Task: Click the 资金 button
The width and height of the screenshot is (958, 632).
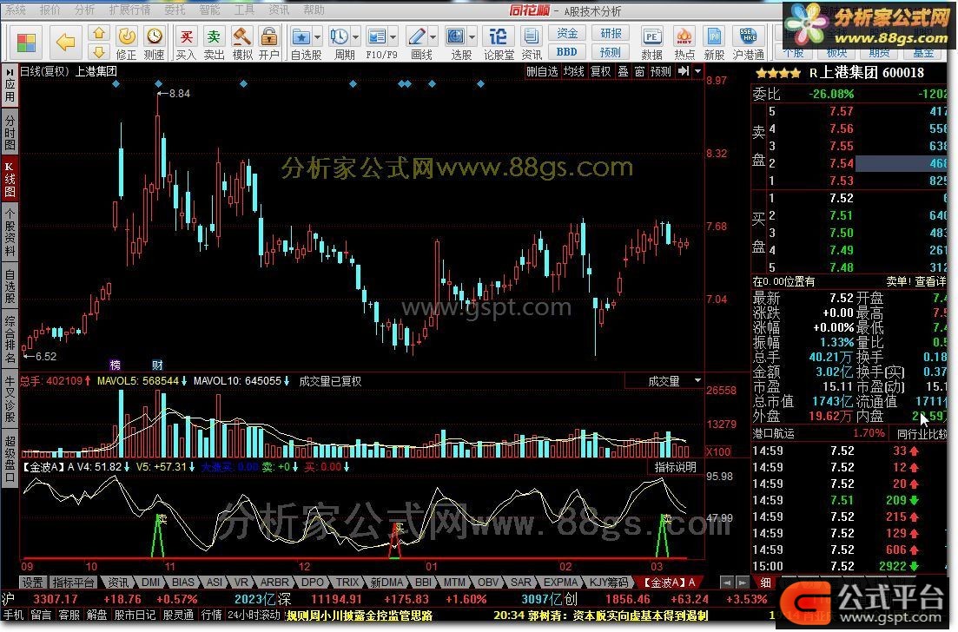Action: [x=567, y=33]
